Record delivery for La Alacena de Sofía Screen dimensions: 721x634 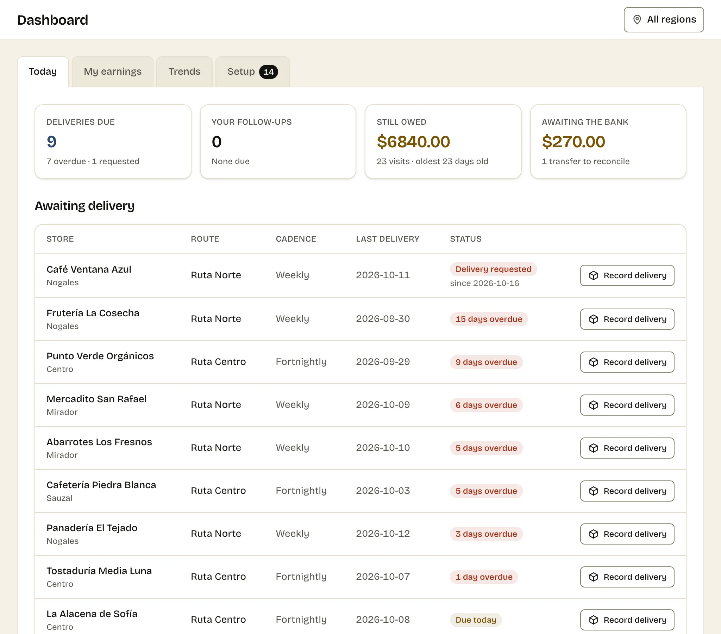click(627, 620)
